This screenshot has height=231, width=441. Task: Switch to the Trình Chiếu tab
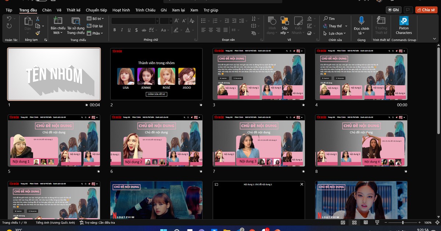(145, 10)
